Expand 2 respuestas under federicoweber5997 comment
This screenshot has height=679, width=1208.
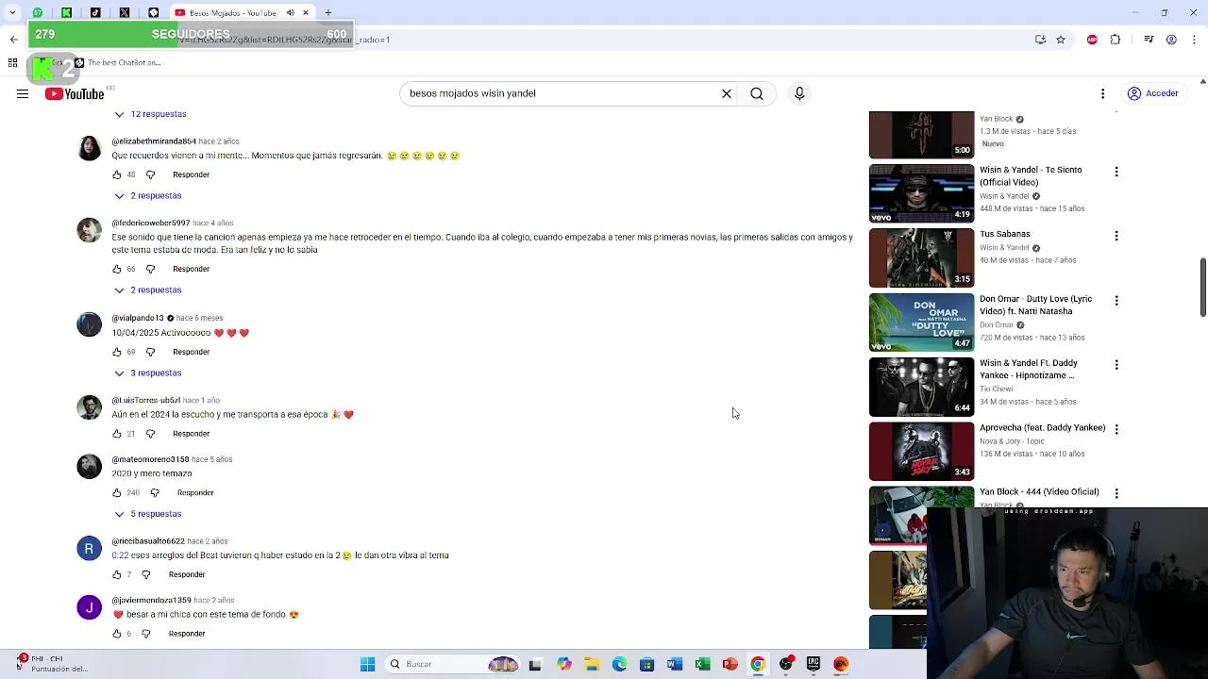pos(148,290)
